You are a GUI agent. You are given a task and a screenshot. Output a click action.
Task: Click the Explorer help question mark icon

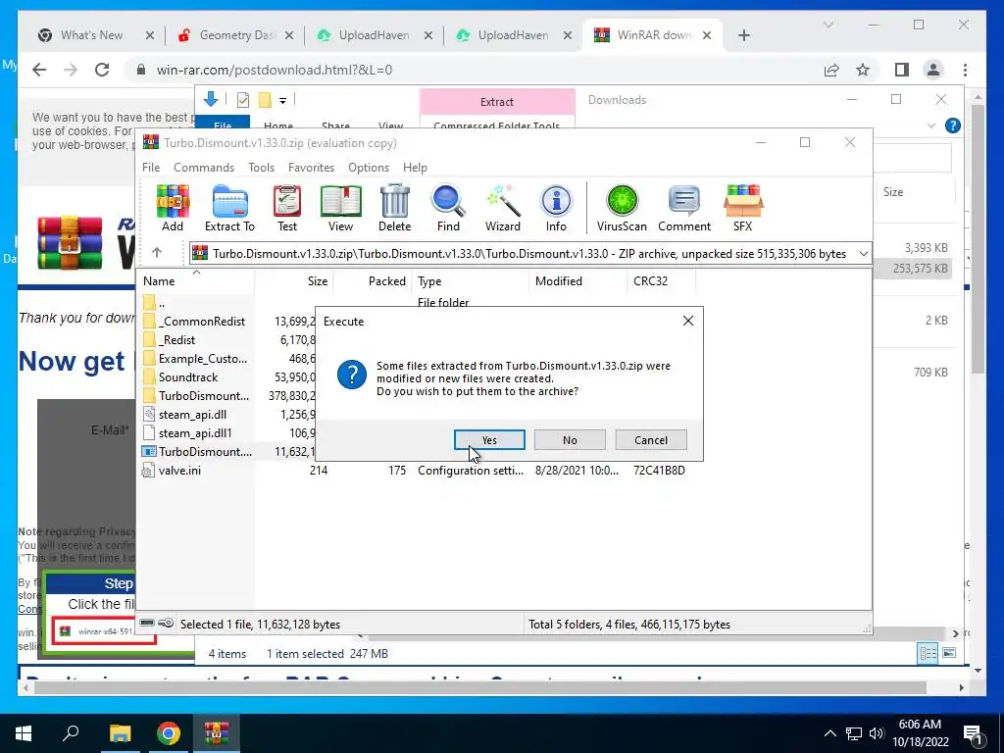[953, 125]
